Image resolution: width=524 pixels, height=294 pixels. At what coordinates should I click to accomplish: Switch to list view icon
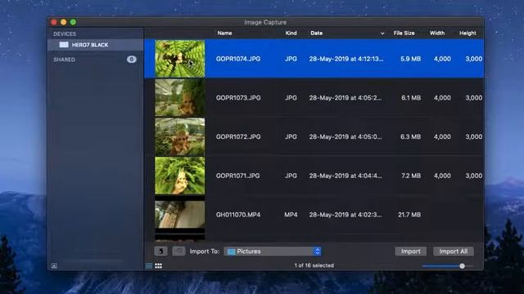tap(149, 265)
